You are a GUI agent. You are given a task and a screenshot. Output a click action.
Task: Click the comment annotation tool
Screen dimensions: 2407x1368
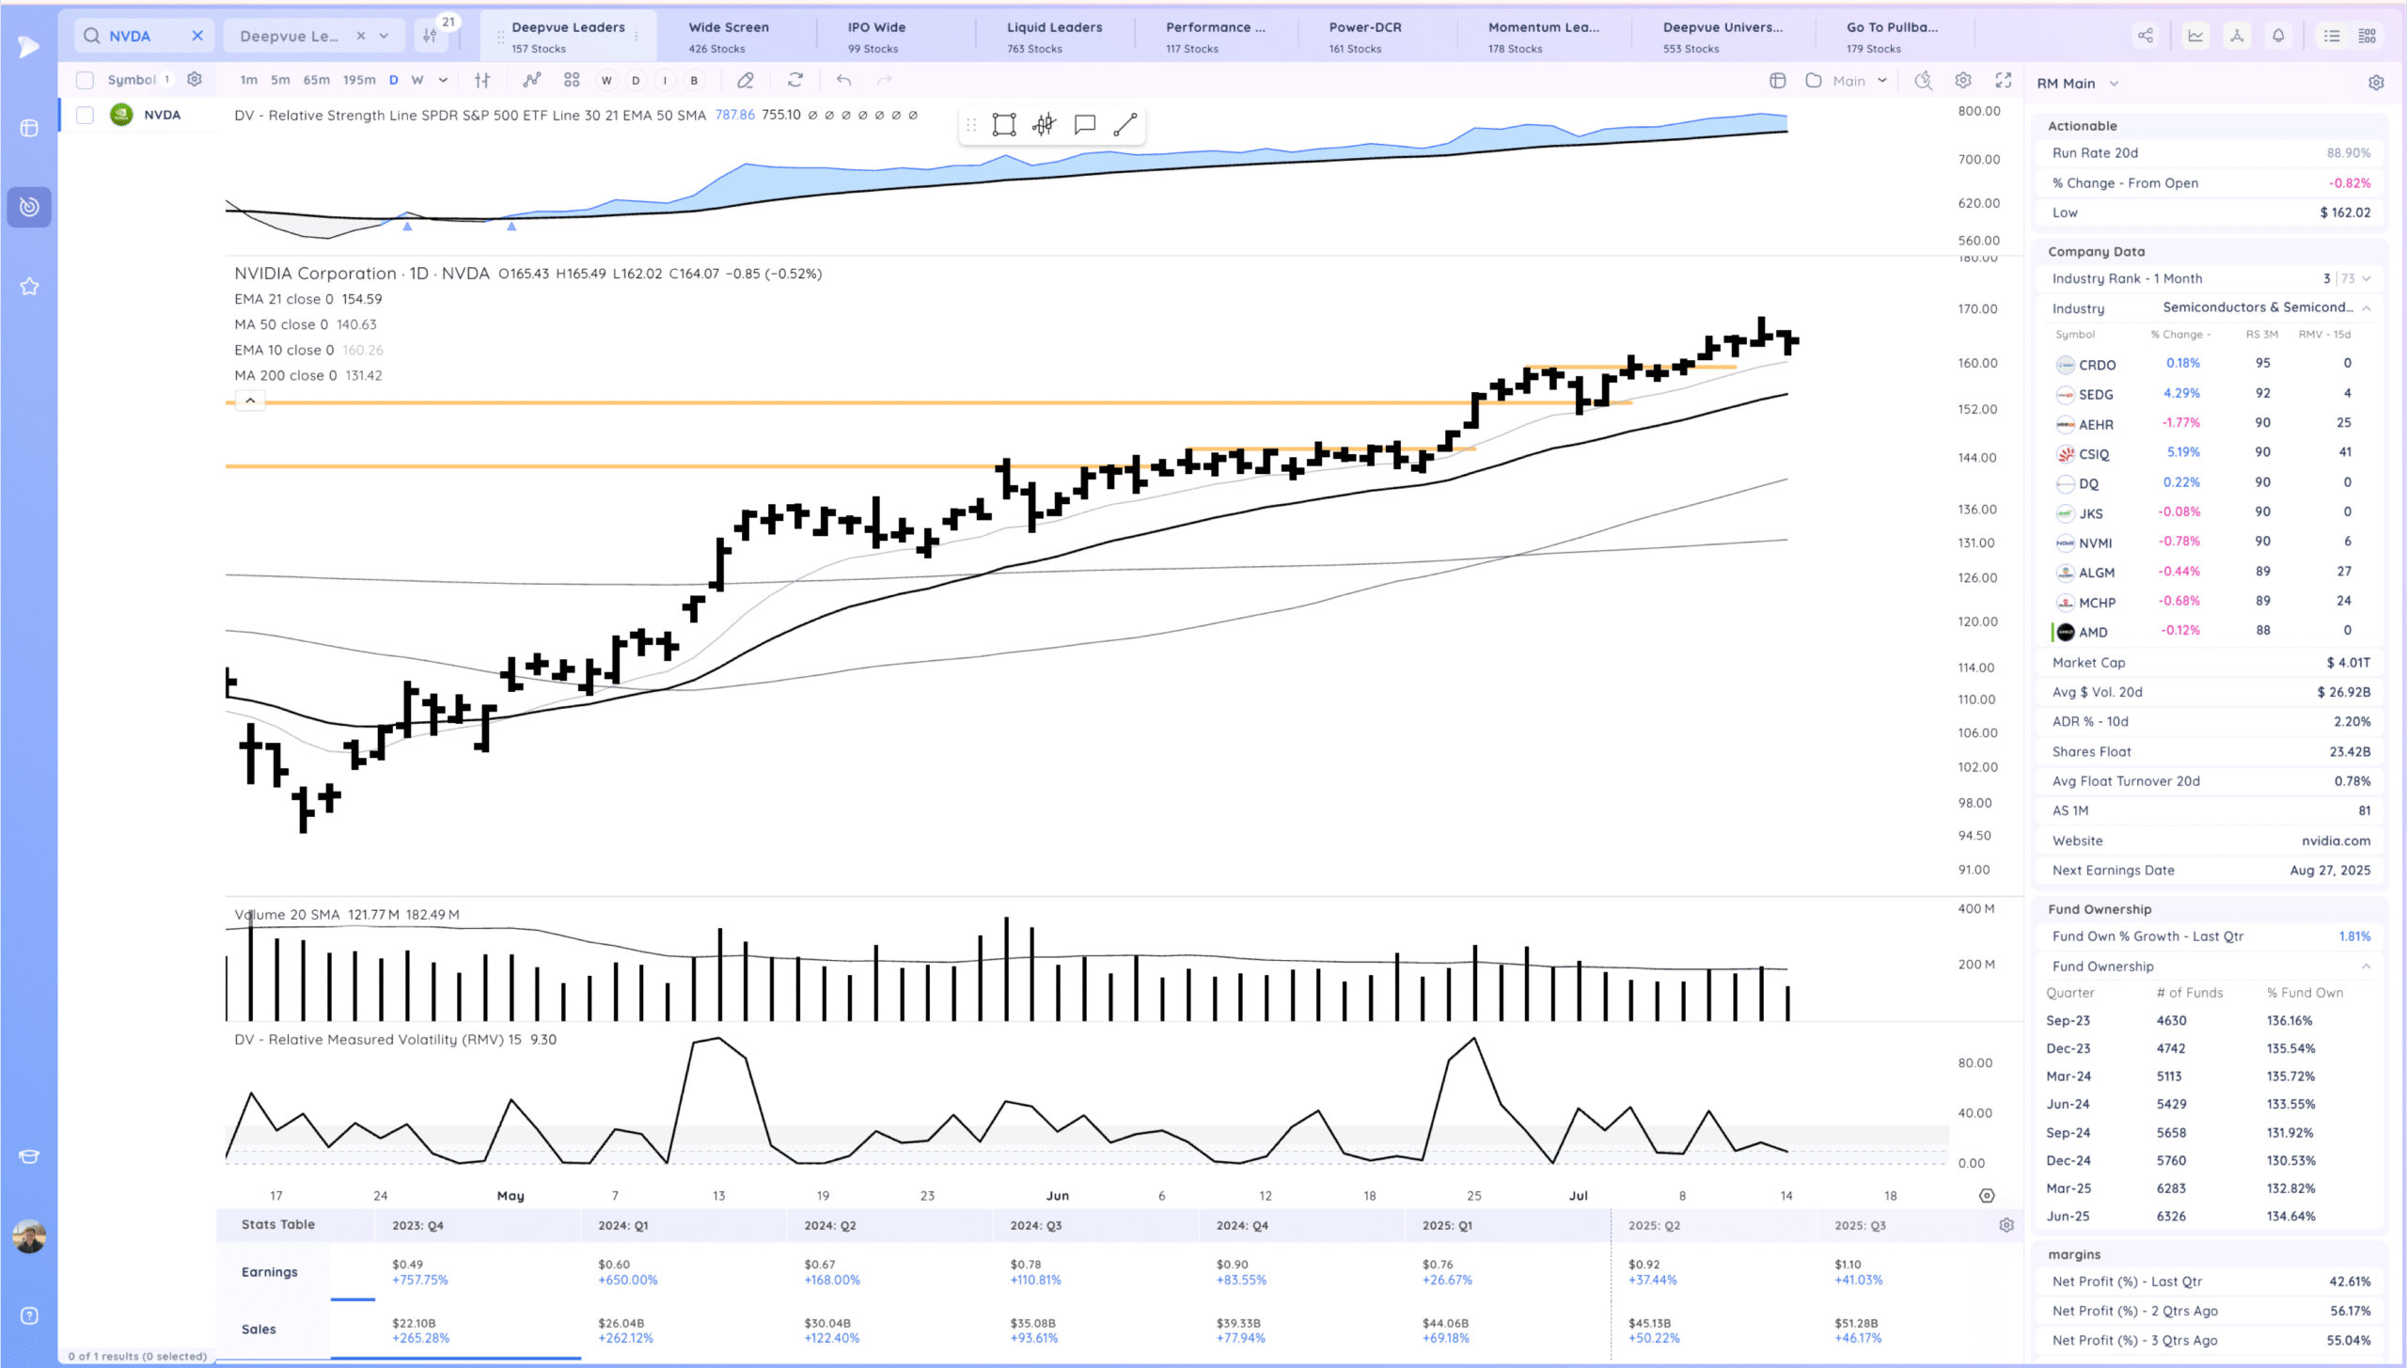pos(1084,125)
